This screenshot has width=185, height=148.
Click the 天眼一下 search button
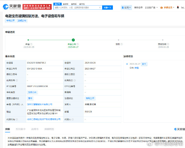tap(107, 8)
